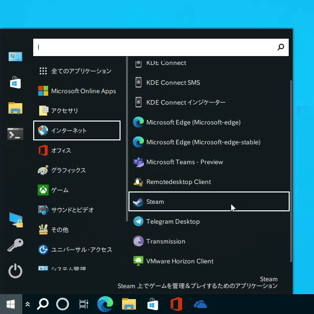
Task: Open Microsoft Edge from the taskbar
Action: point(105,304)
